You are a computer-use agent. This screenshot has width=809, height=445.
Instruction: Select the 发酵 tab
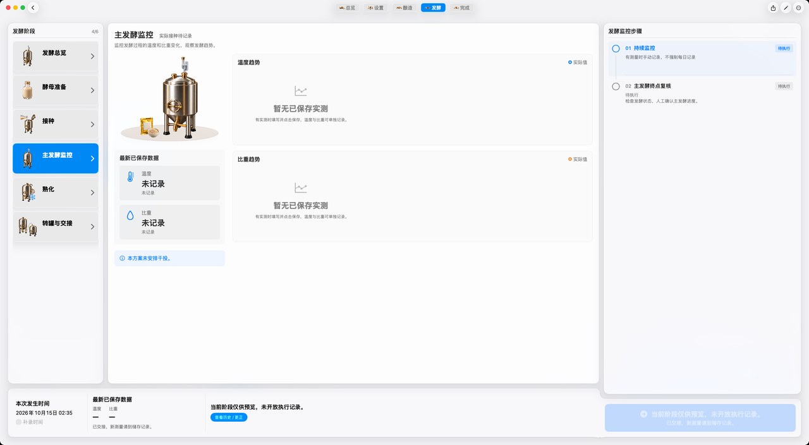pyautogui.click(x=433, y=8)
